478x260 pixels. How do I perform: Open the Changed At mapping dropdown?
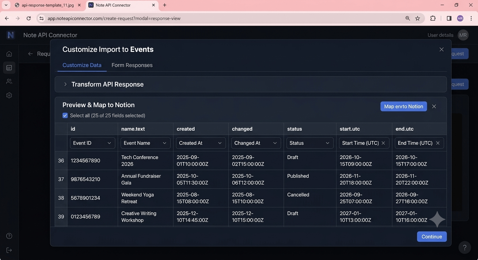256,143
